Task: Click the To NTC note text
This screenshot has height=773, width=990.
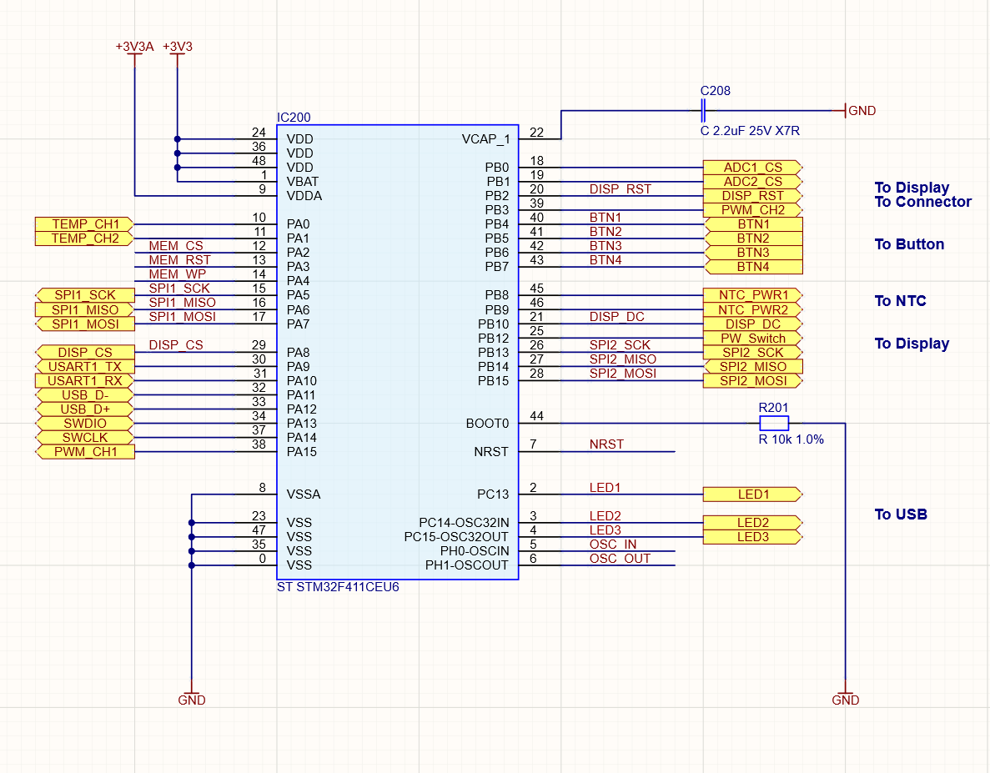Action: click(901, 301)
